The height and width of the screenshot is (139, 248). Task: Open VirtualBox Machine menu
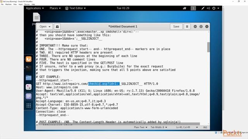[8, 4]
